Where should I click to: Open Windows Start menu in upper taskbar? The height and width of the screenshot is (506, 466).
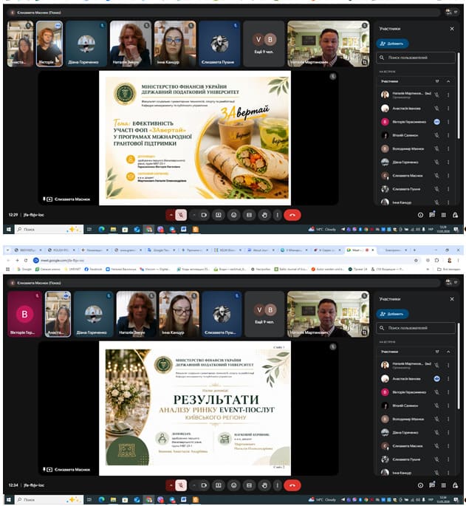point(9,230)
